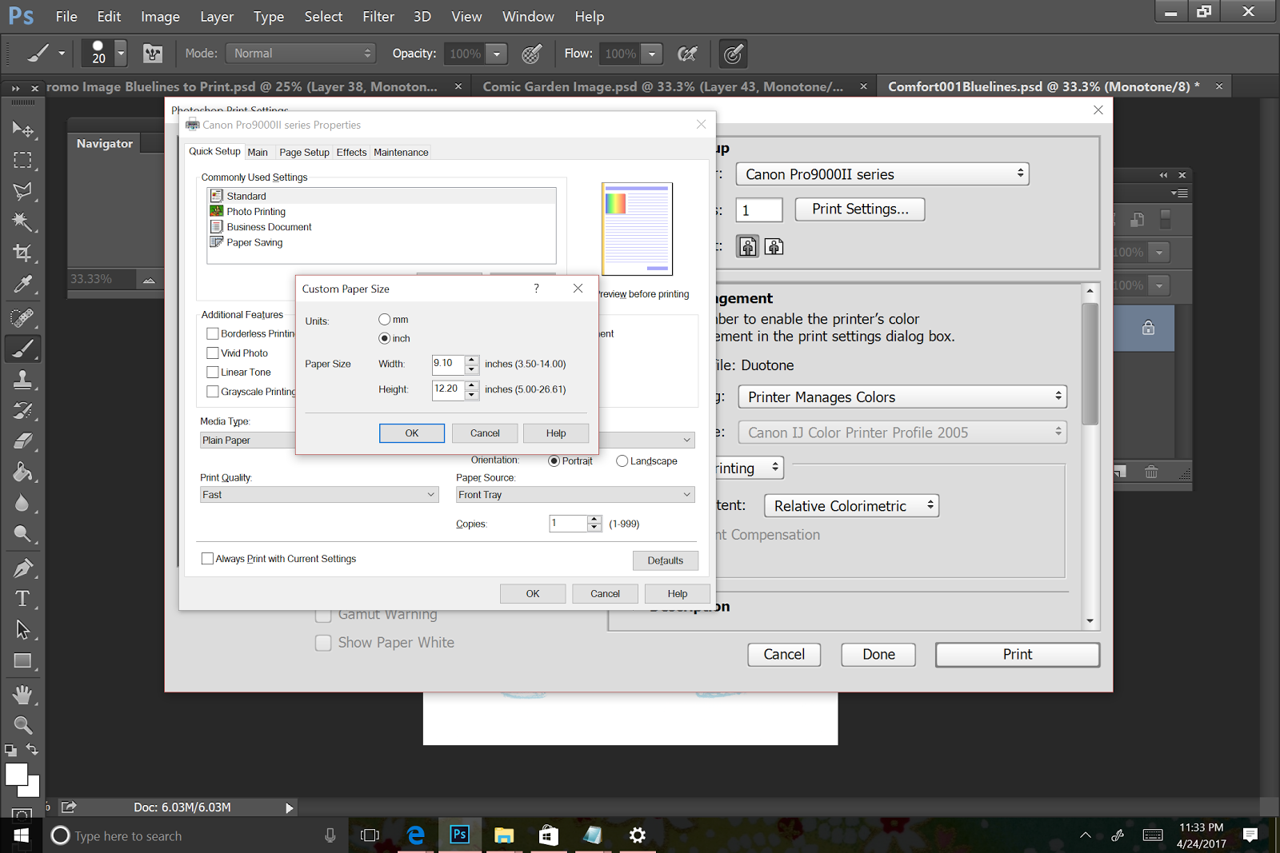This screenshot has width=1280, height=853.
Task: Select the Healing Brush tool
Action: [22, 317]
